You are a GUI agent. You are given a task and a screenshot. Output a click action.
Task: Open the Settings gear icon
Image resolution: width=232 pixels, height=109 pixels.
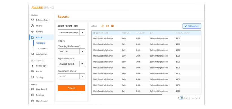[x=33, y=95]
